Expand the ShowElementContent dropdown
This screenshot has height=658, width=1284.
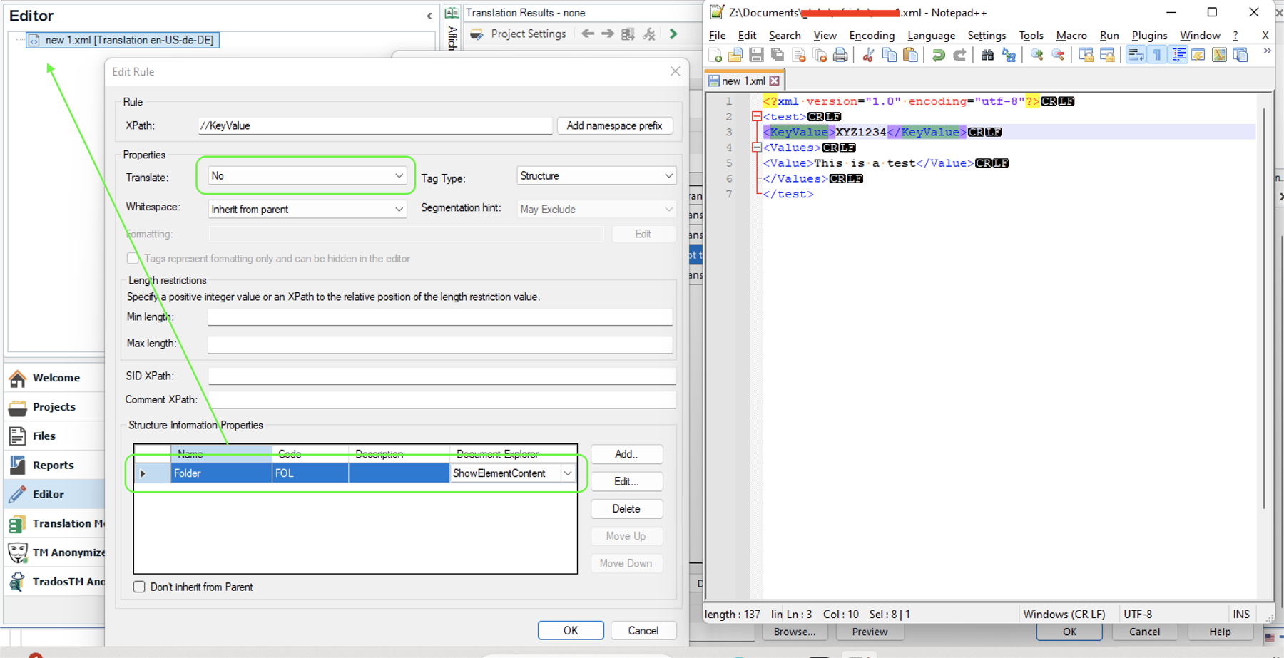coord(568,473)
